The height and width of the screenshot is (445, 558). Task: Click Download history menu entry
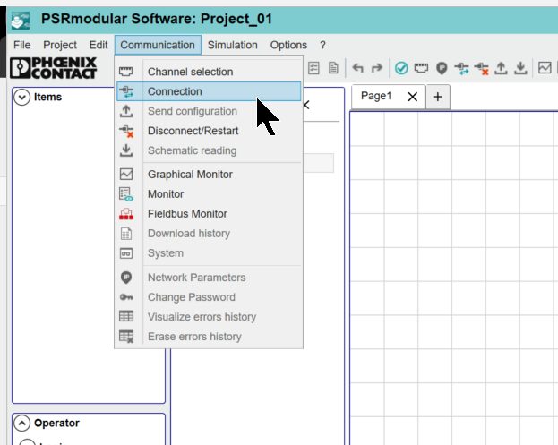point(209,234)
